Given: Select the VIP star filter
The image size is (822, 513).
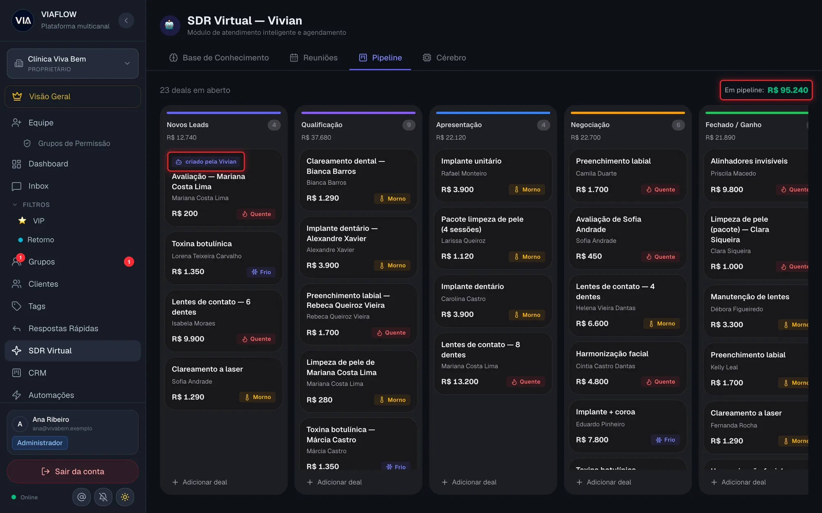Looking at the screenshot, I should pyautogui.click(x=22, y=221).
